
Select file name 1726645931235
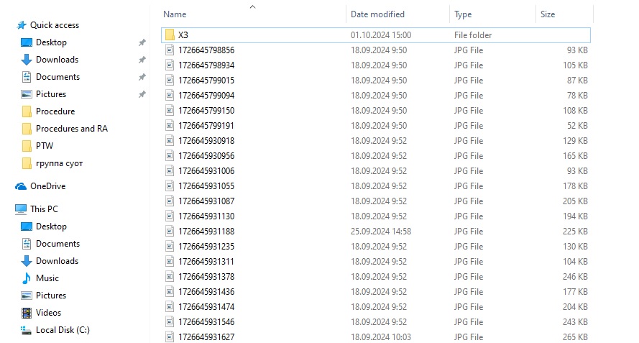[206, 247]
